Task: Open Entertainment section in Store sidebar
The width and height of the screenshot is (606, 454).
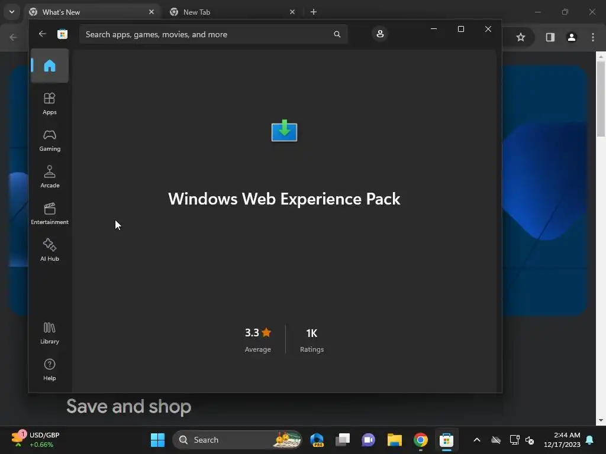Action: point(50,213)
